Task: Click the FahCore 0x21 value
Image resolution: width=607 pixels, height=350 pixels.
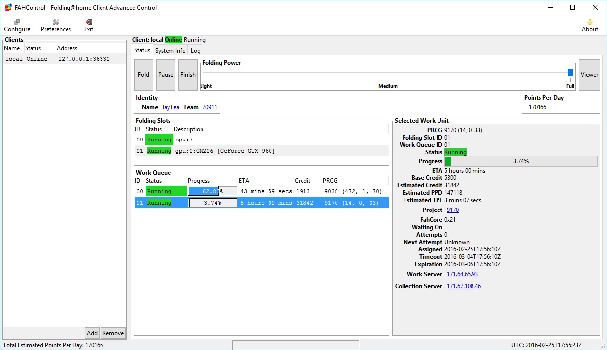Action: [x=450, y=220]
